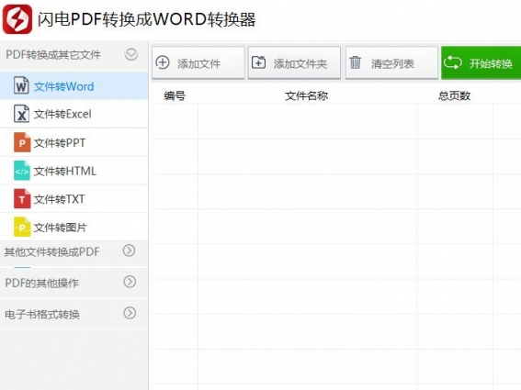Click the 其他文件转换成PDF section title

(x=51, y=252)
